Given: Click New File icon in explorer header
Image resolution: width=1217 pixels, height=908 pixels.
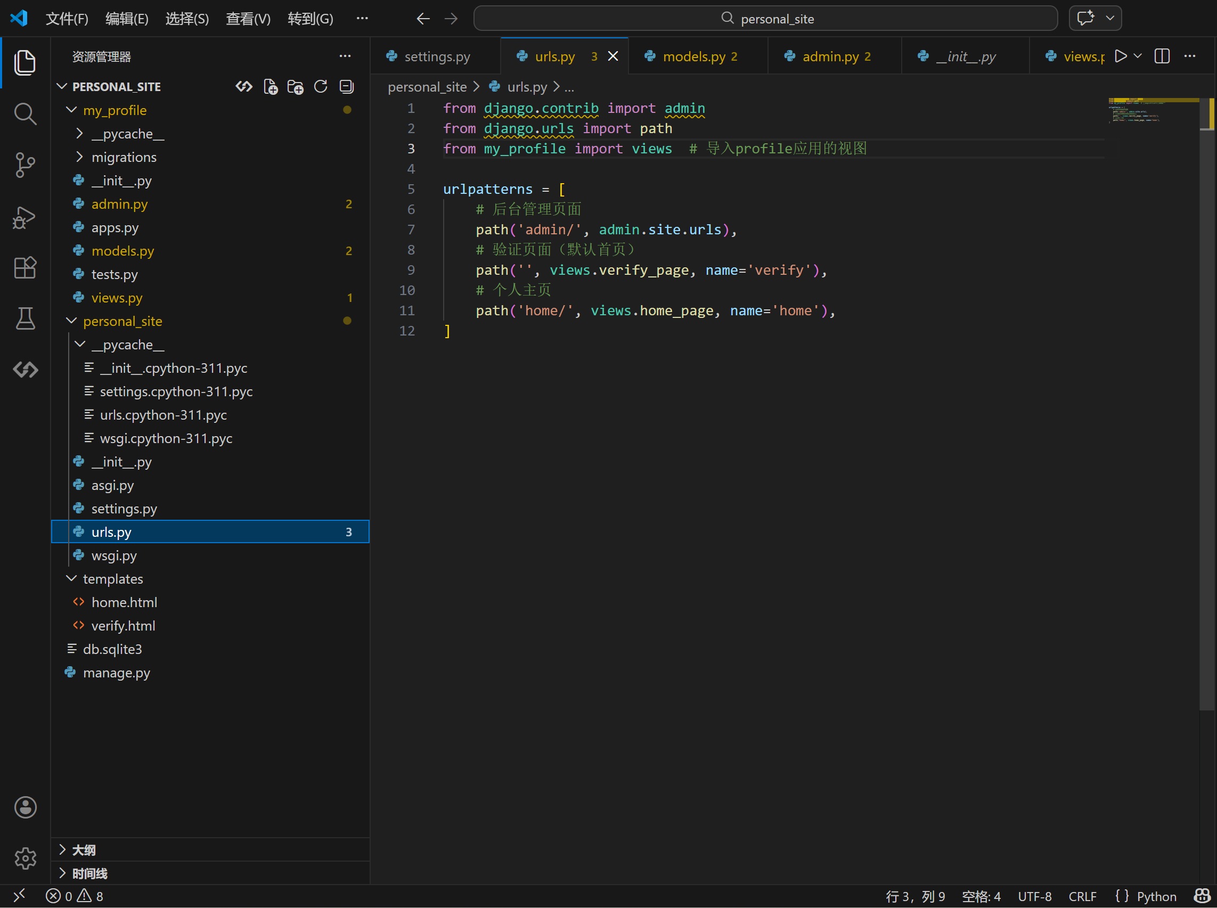Looking at the screenshot, I should (x=270, y=87).
